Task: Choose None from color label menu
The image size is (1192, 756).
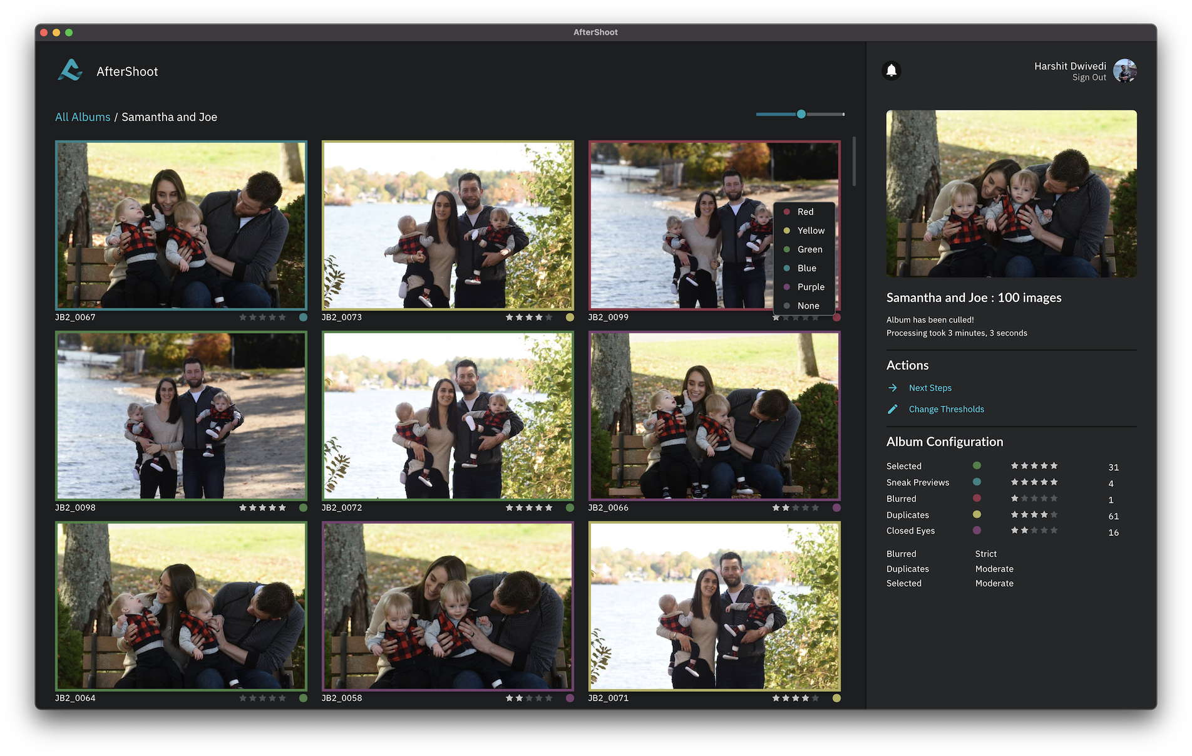Action: [x=804, y=306]
